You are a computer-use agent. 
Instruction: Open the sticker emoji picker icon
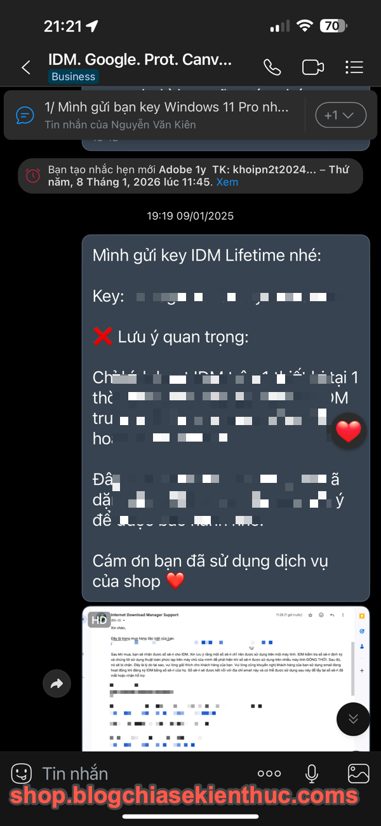point(22,773)
